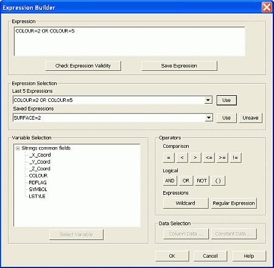Insert the less-than-or-equal operator

(209, 158)
